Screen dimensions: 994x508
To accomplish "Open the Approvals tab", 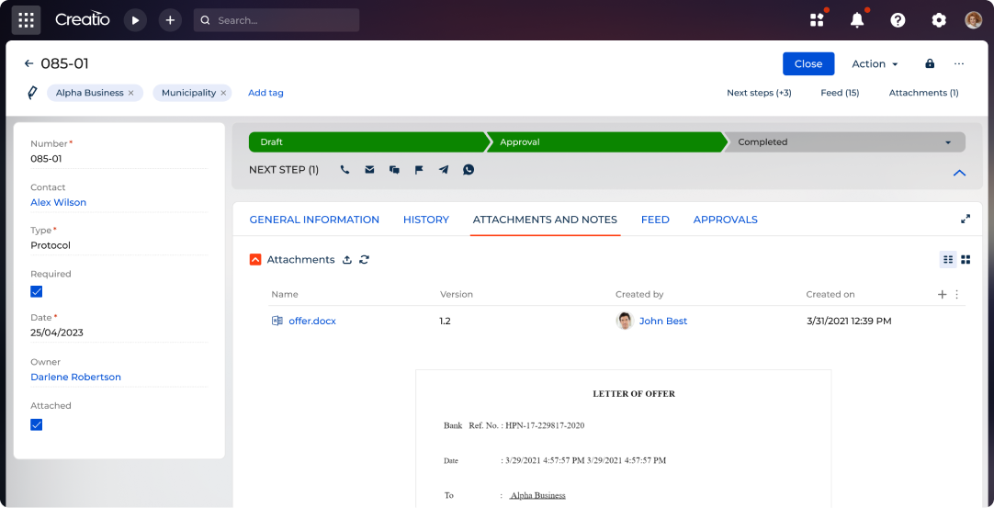I will pos(725,220).
